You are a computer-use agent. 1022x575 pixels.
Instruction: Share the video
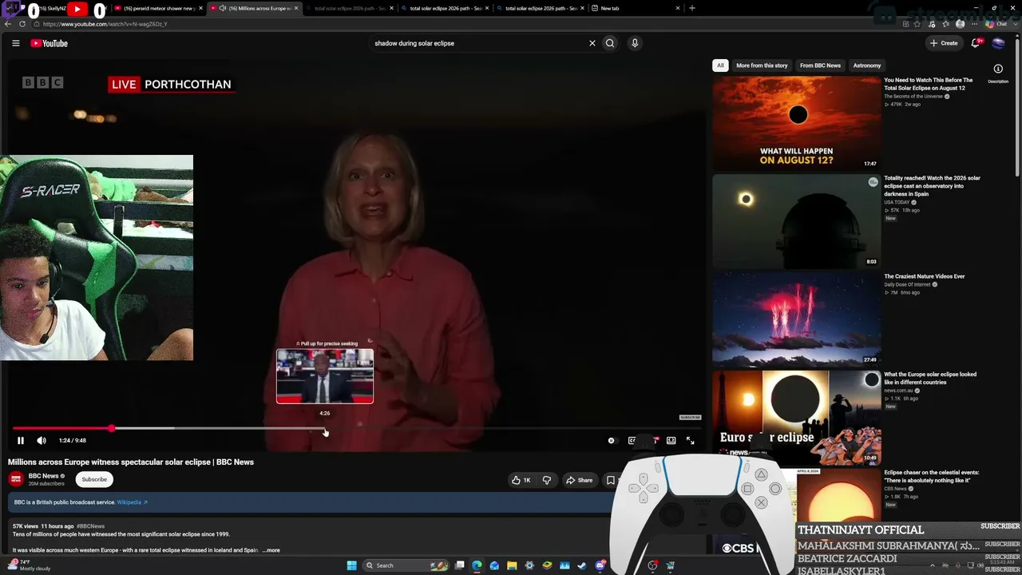point(579,480)
